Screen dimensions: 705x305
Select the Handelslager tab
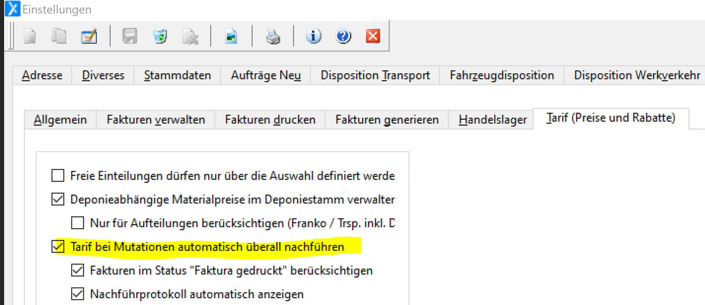coord(492,120)
